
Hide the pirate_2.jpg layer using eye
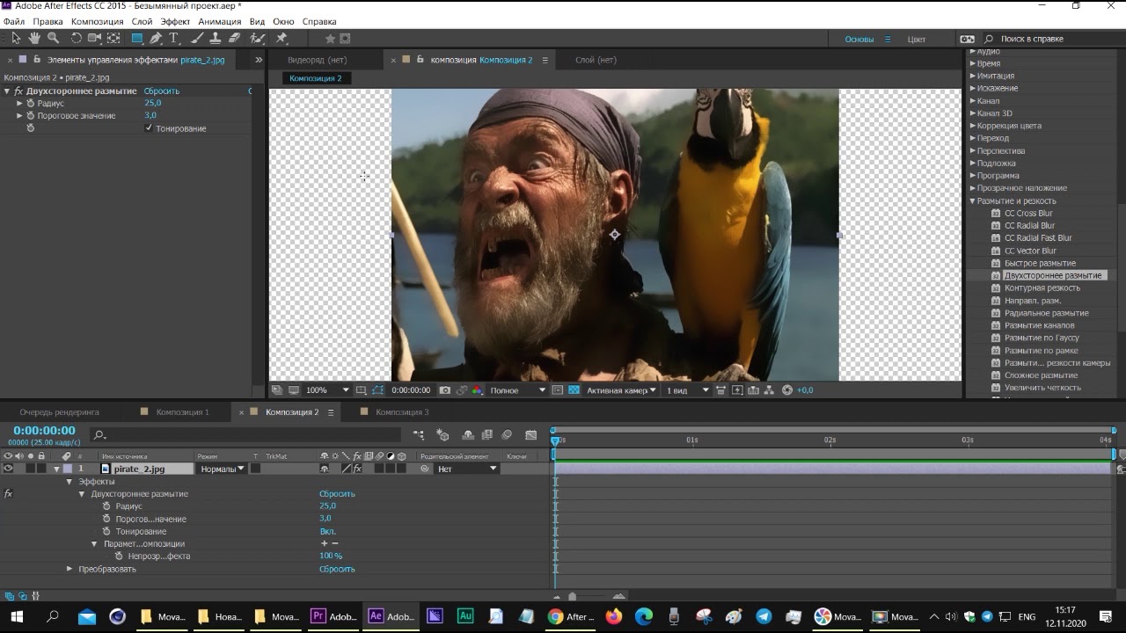8,469
